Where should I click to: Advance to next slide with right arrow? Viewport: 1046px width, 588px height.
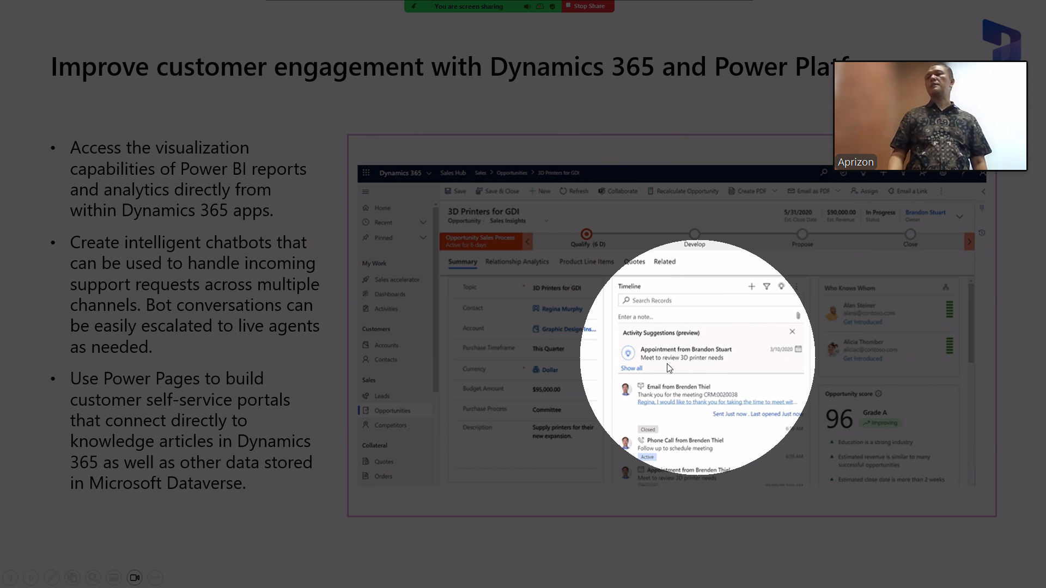31,578
